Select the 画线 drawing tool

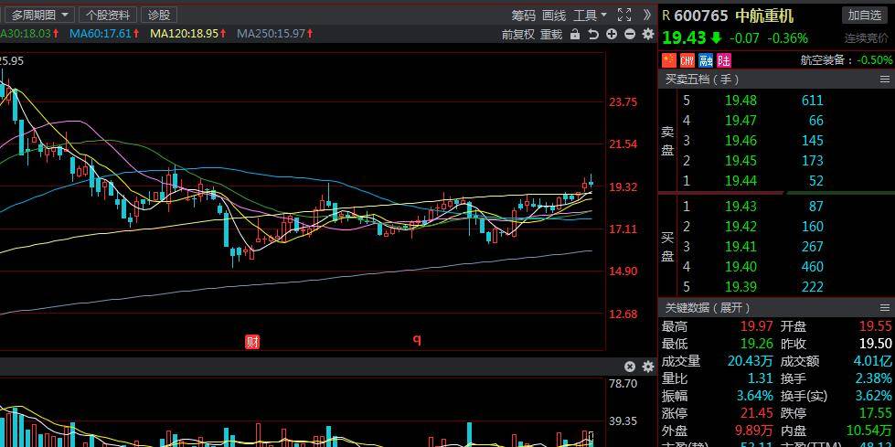(554, 16)
